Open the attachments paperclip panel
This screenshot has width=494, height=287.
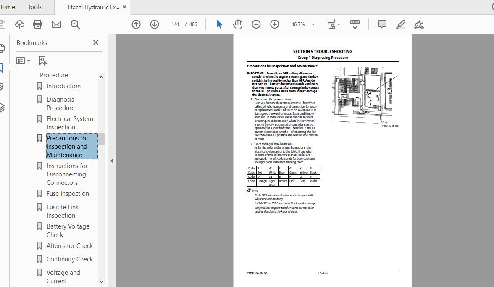point(2,87)
